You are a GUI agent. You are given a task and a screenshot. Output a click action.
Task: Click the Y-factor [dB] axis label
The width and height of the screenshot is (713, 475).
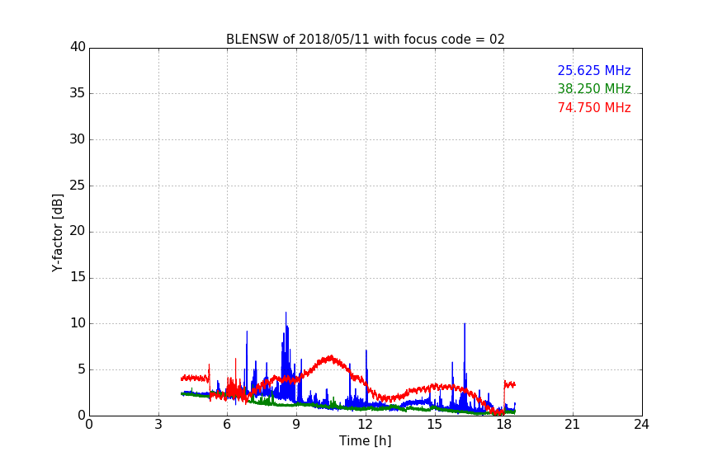[x=57, y=233]
